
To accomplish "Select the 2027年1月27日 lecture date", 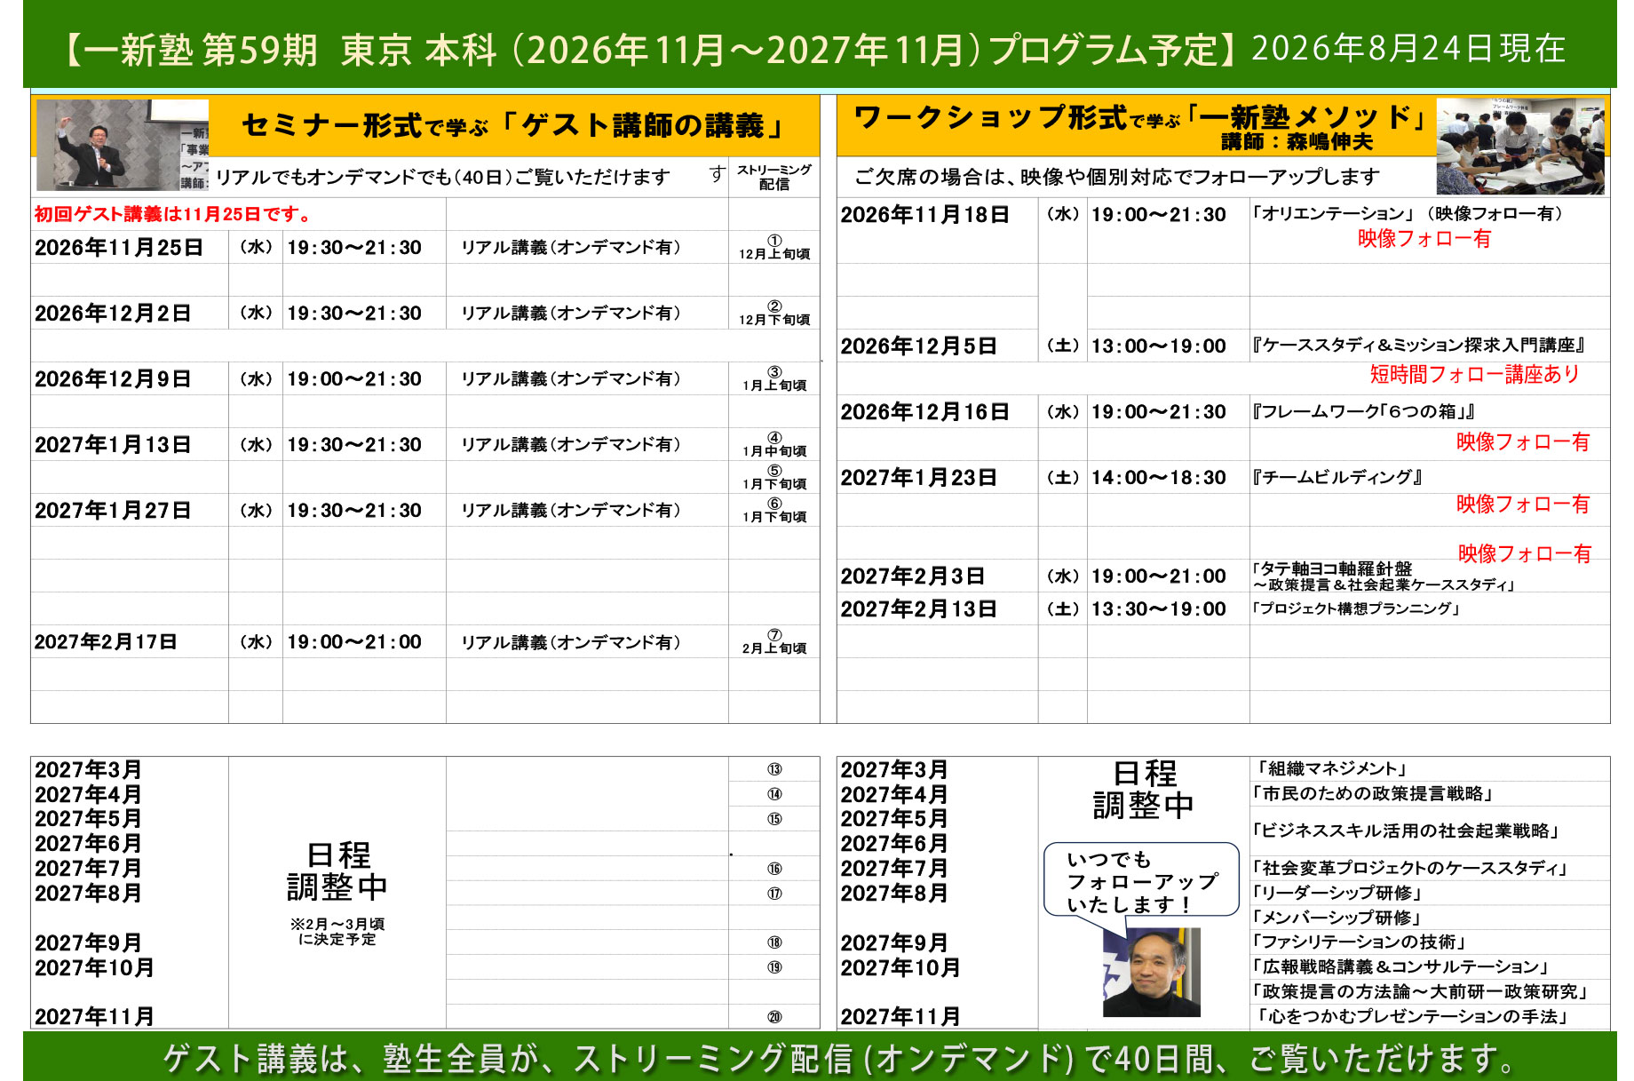I will [x=113, y=511].
